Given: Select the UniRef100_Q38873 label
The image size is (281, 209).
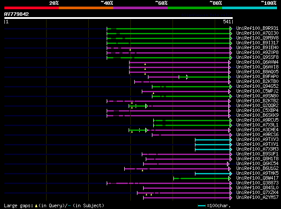Looking at the screenshot, I should click(257, 183).
